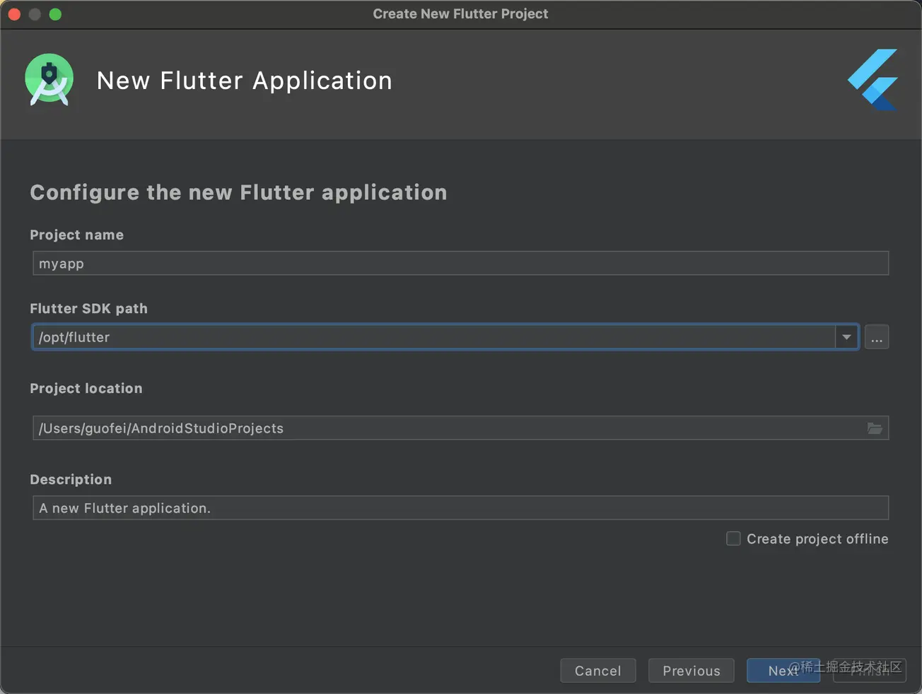
Task: Click the Project name label
Action: pyautogui.click(x=77, y=235)
